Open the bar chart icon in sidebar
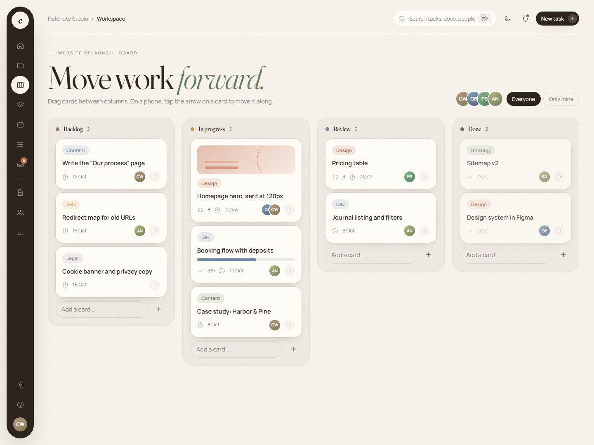Viewport: 594px width, 445px height. point(20,232)
